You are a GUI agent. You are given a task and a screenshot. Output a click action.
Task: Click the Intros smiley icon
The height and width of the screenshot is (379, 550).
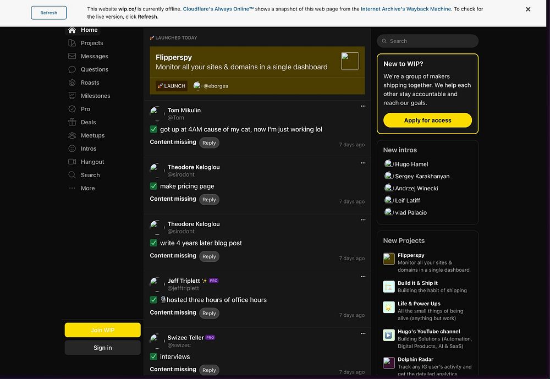point(72,149)
